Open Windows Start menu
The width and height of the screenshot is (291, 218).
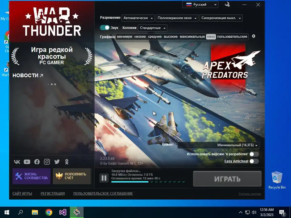click(x=7, y=212)
